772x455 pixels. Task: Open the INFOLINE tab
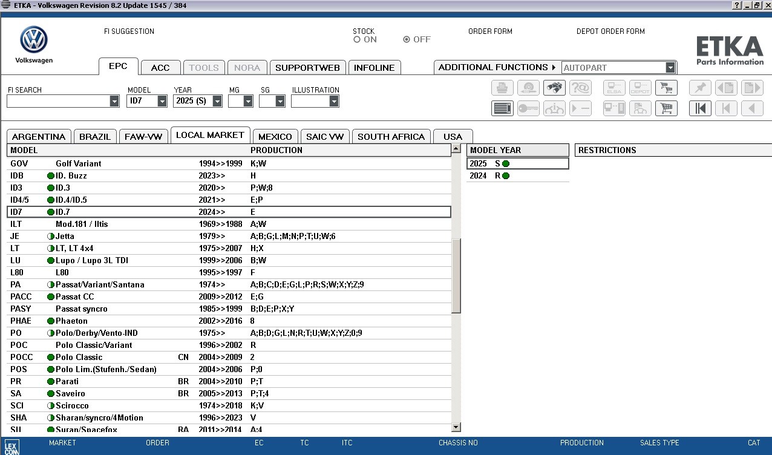pos(375,68)
